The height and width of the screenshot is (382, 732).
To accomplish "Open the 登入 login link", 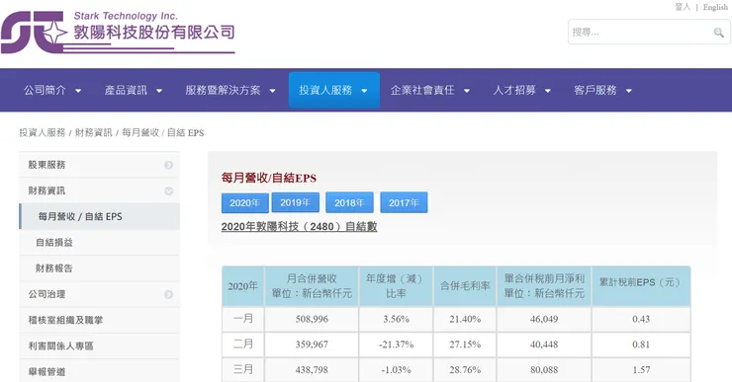I will point(683,7).
